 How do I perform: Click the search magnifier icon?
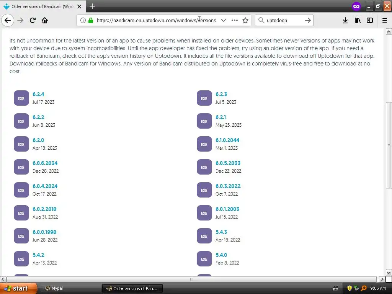(261, 20)
